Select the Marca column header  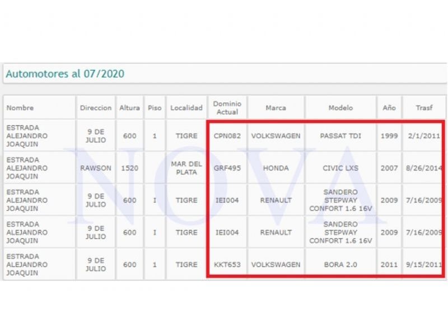pos(276,108)
